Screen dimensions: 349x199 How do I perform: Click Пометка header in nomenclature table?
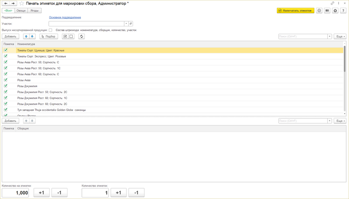(9, 44)
